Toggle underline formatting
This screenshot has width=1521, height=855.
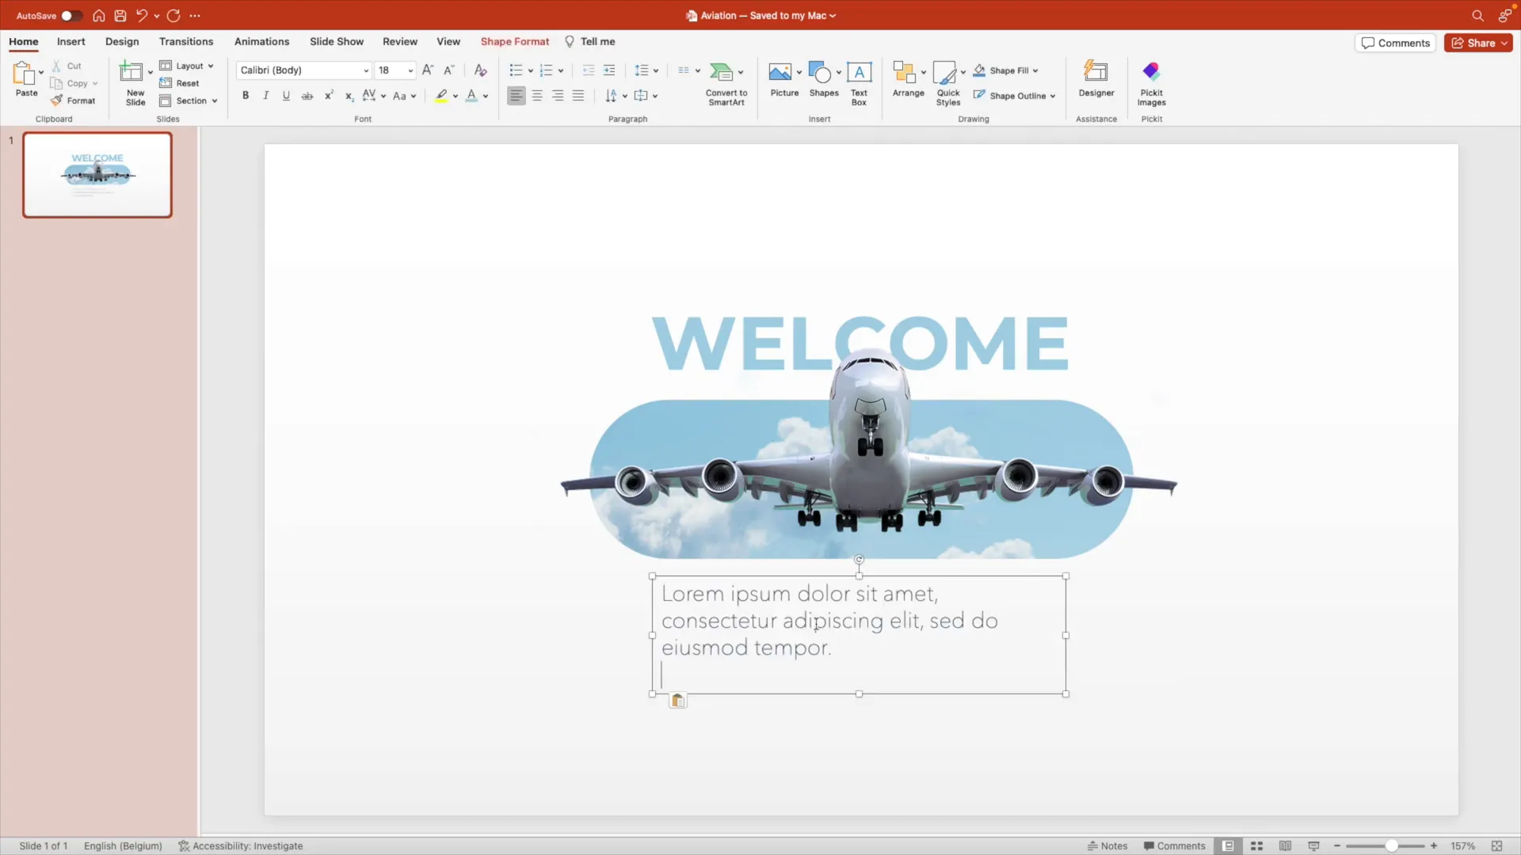[286, 96]
